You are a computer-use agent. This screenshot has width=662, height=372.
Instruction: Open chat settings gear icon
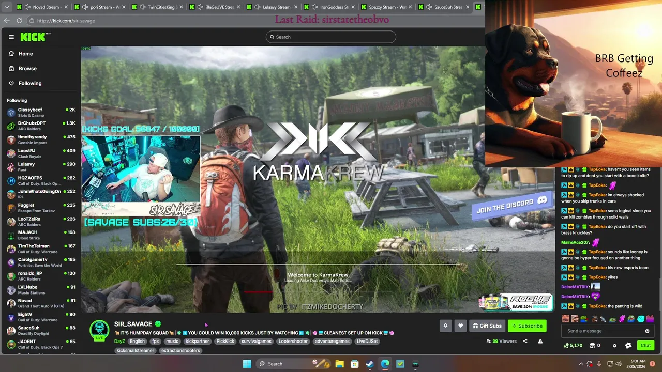(614, 345)
